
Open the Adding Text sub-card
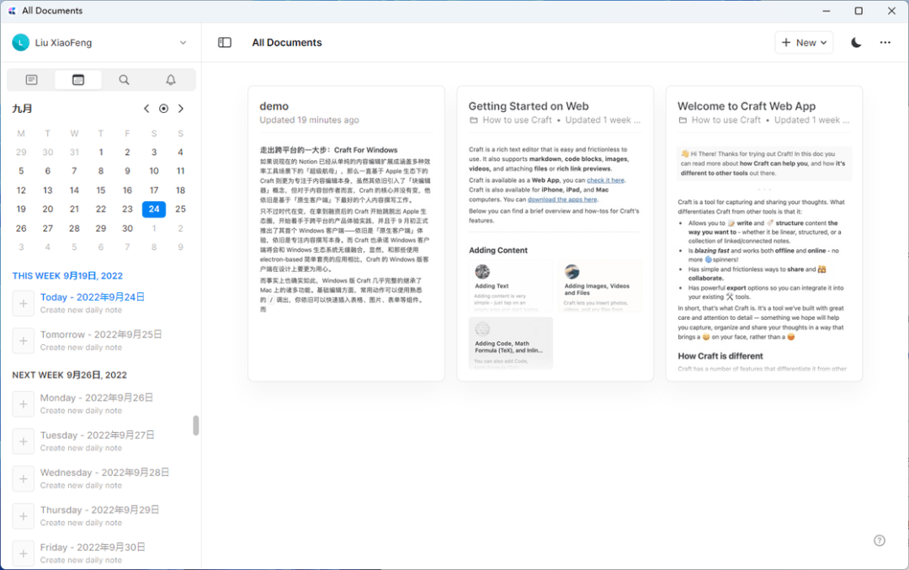[x=511, y=286]
